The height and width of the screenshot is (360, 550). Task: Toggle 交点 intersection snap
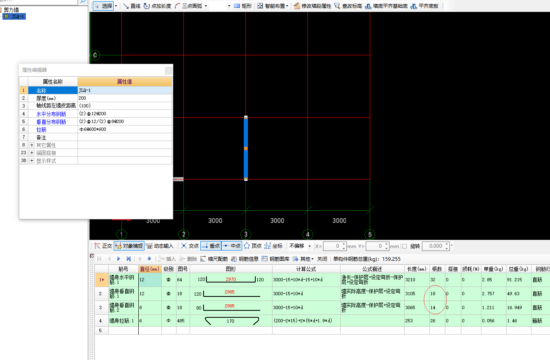coord(190,246)
